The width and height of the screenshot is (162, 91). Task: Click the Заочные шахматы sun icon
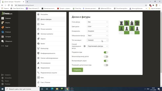tap(38, 34)
